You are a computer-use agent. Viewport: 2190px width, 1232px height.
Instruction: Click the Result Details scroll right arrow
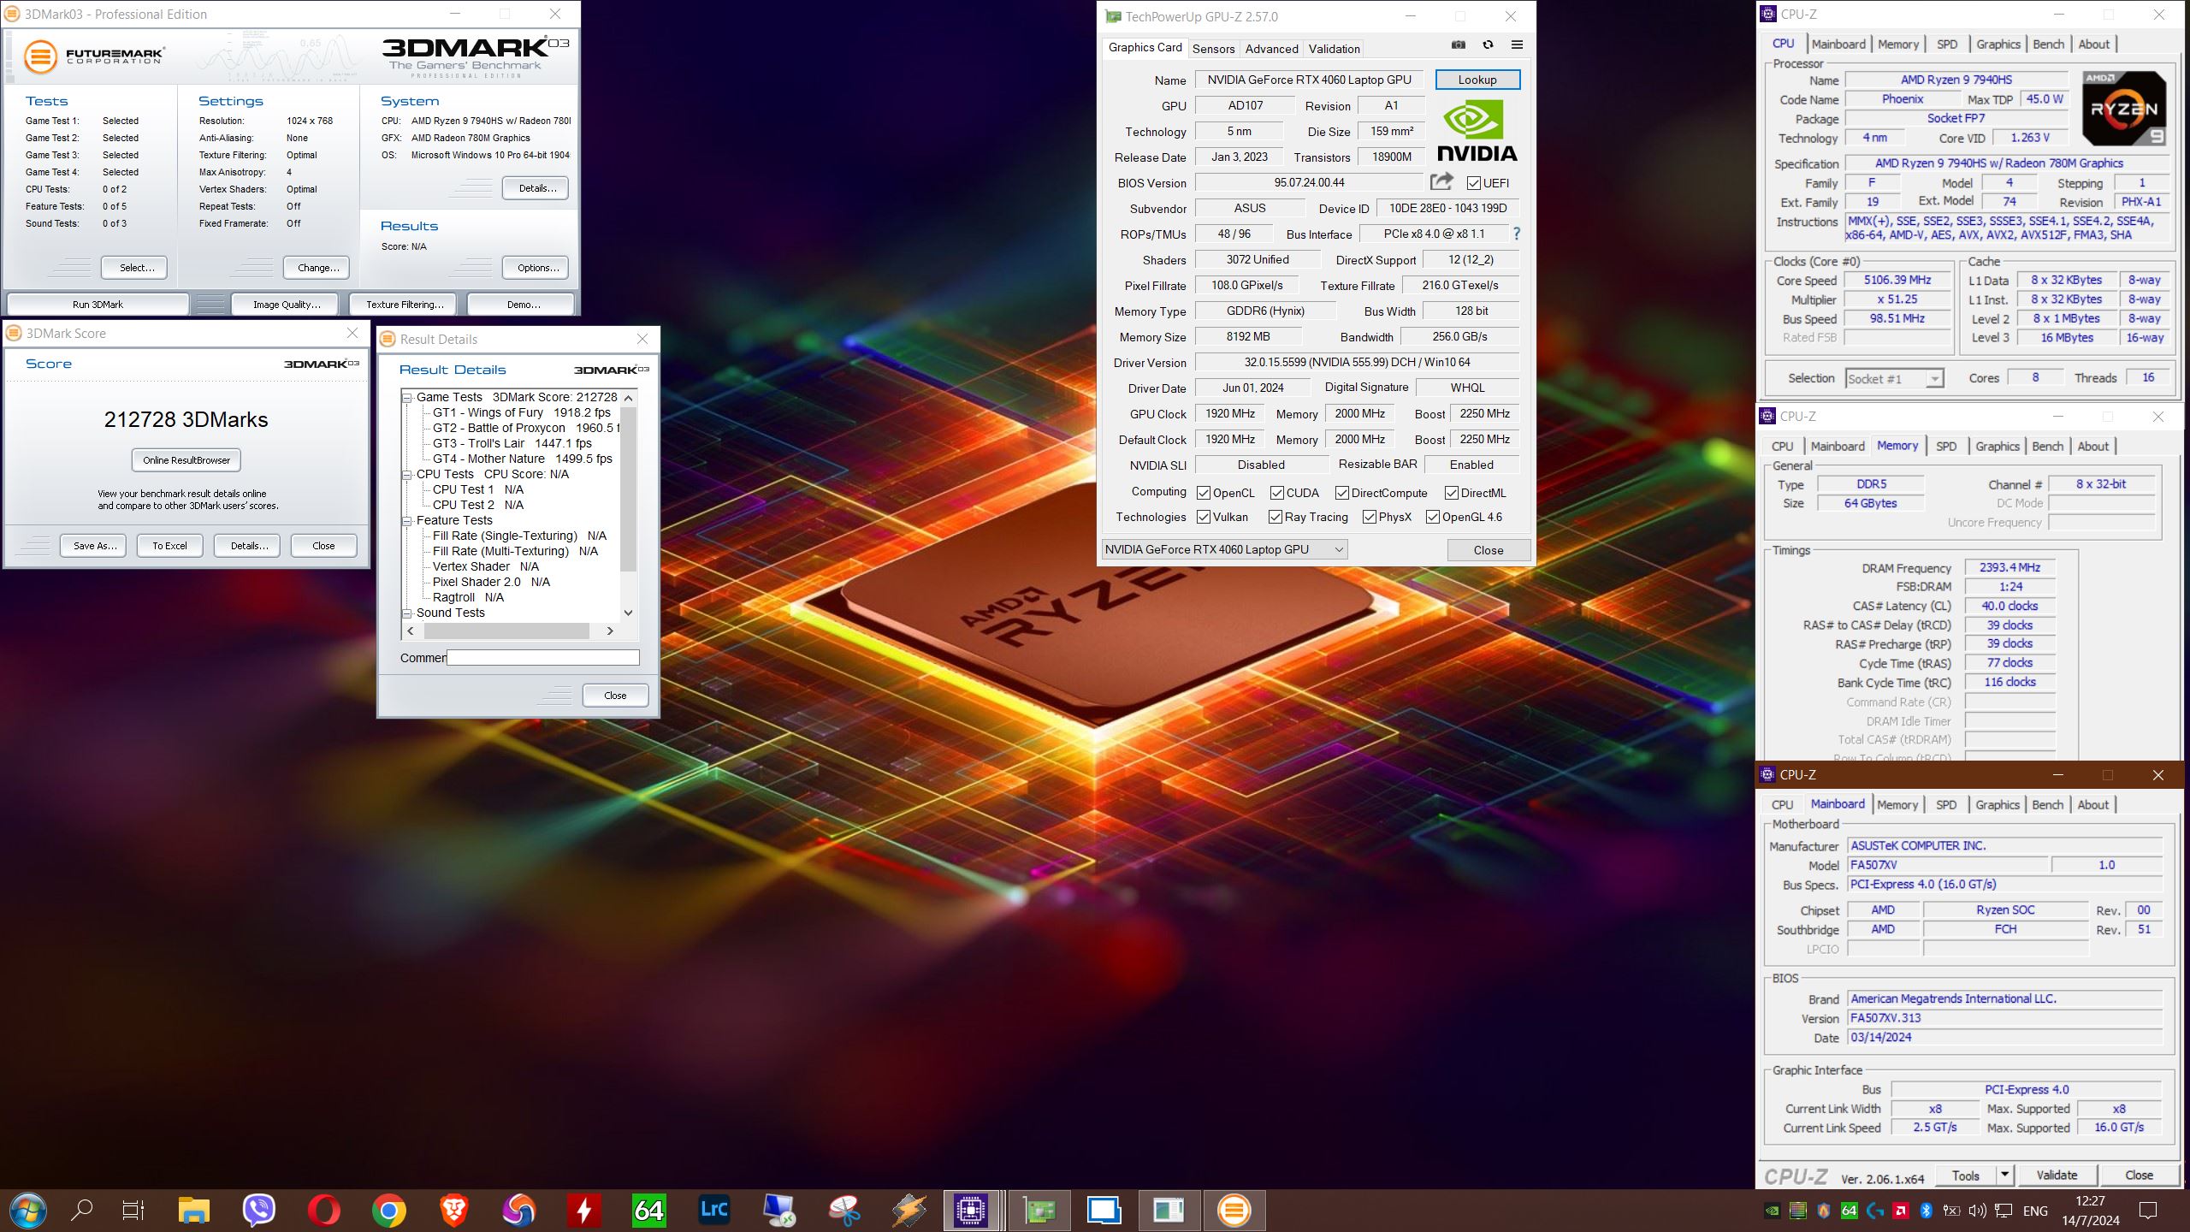pos(610,631)
